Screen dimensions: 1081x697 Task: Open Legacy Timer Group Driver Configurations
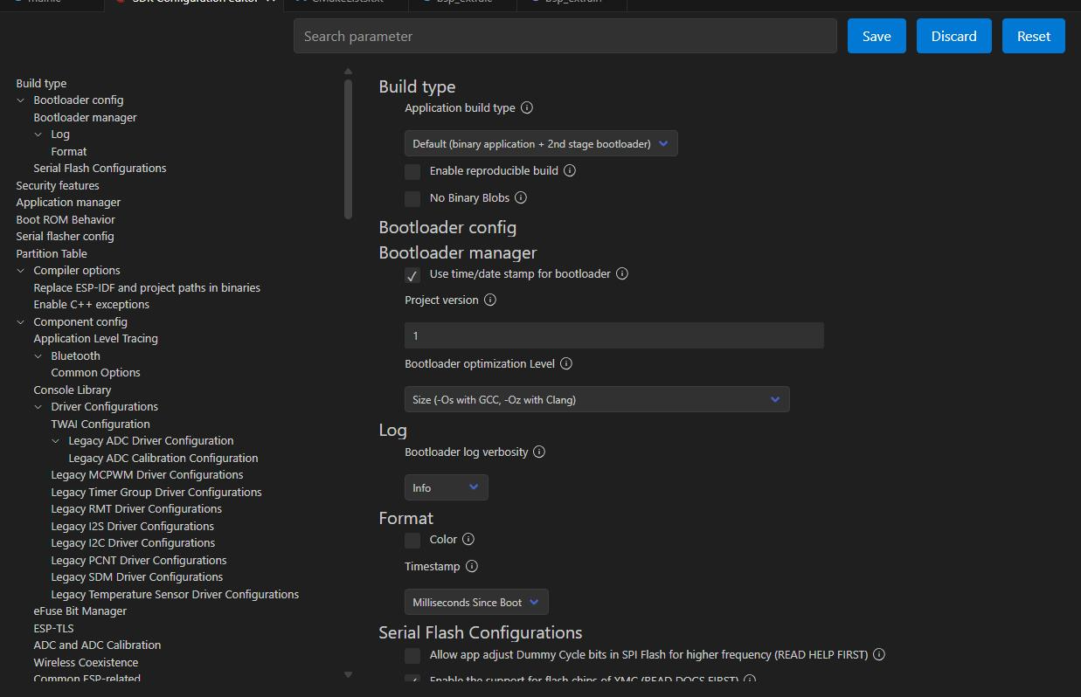(156, 492)
